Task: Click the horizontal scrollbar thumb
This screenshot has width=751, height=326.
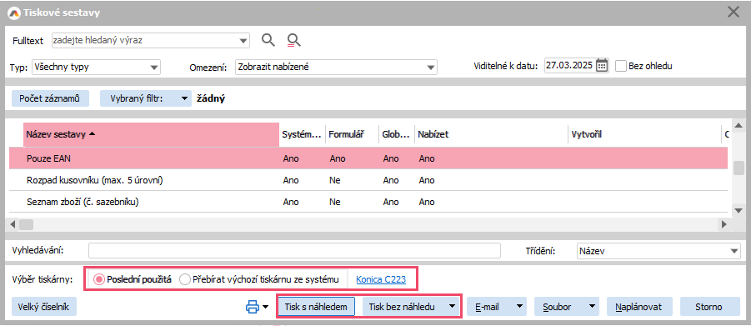Action: [x=26, y=224]
